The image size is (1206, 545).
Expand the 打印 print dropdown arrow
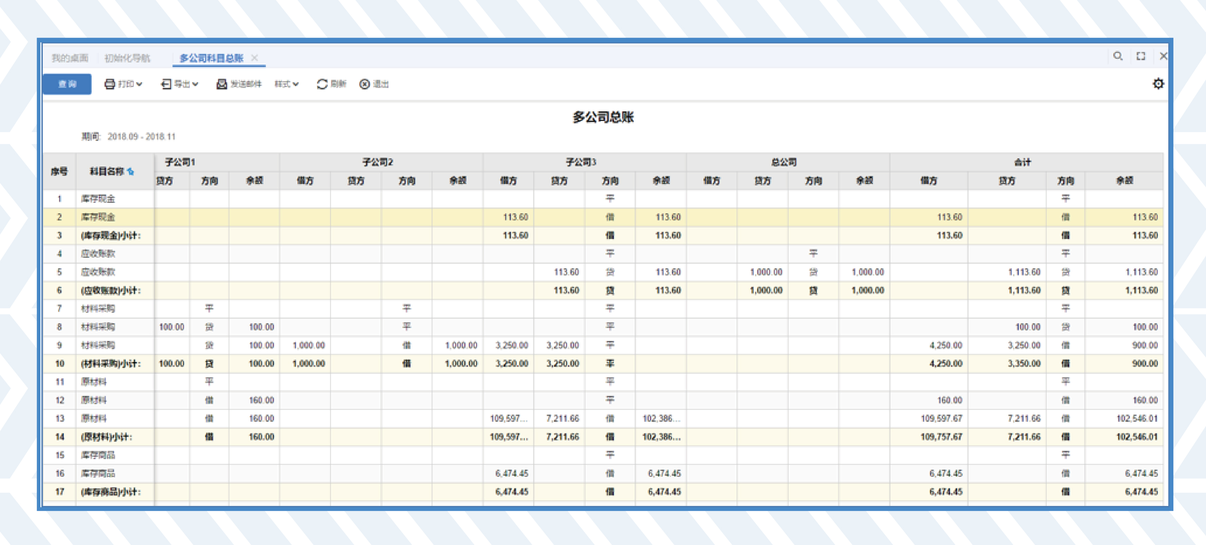pyautogui.click(x=140, y=84)
